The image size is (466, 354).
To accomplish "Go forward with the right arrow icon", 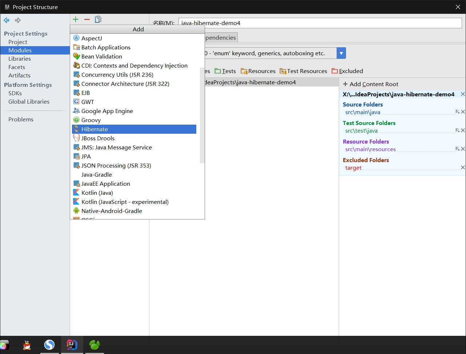I will [18, 20].
